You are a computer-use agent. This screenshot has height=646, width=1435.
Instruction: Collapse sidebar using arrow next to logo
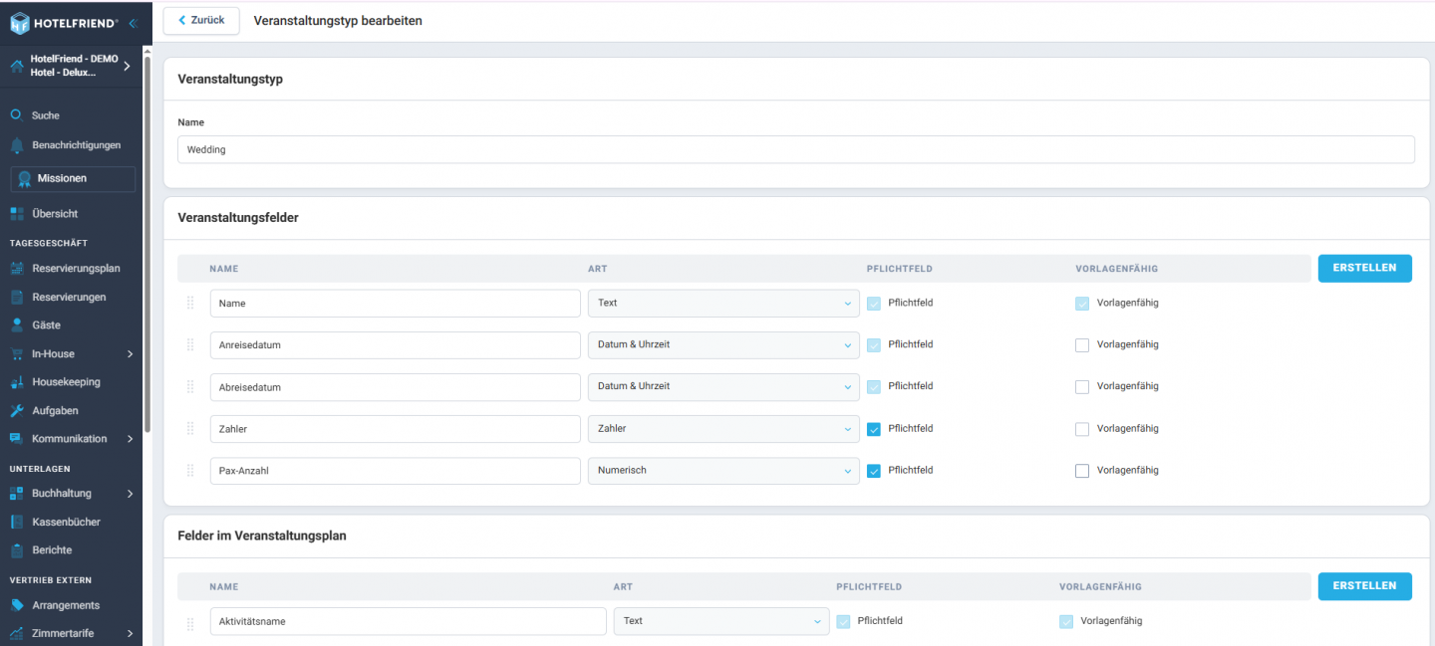click(x=133, y=22)
